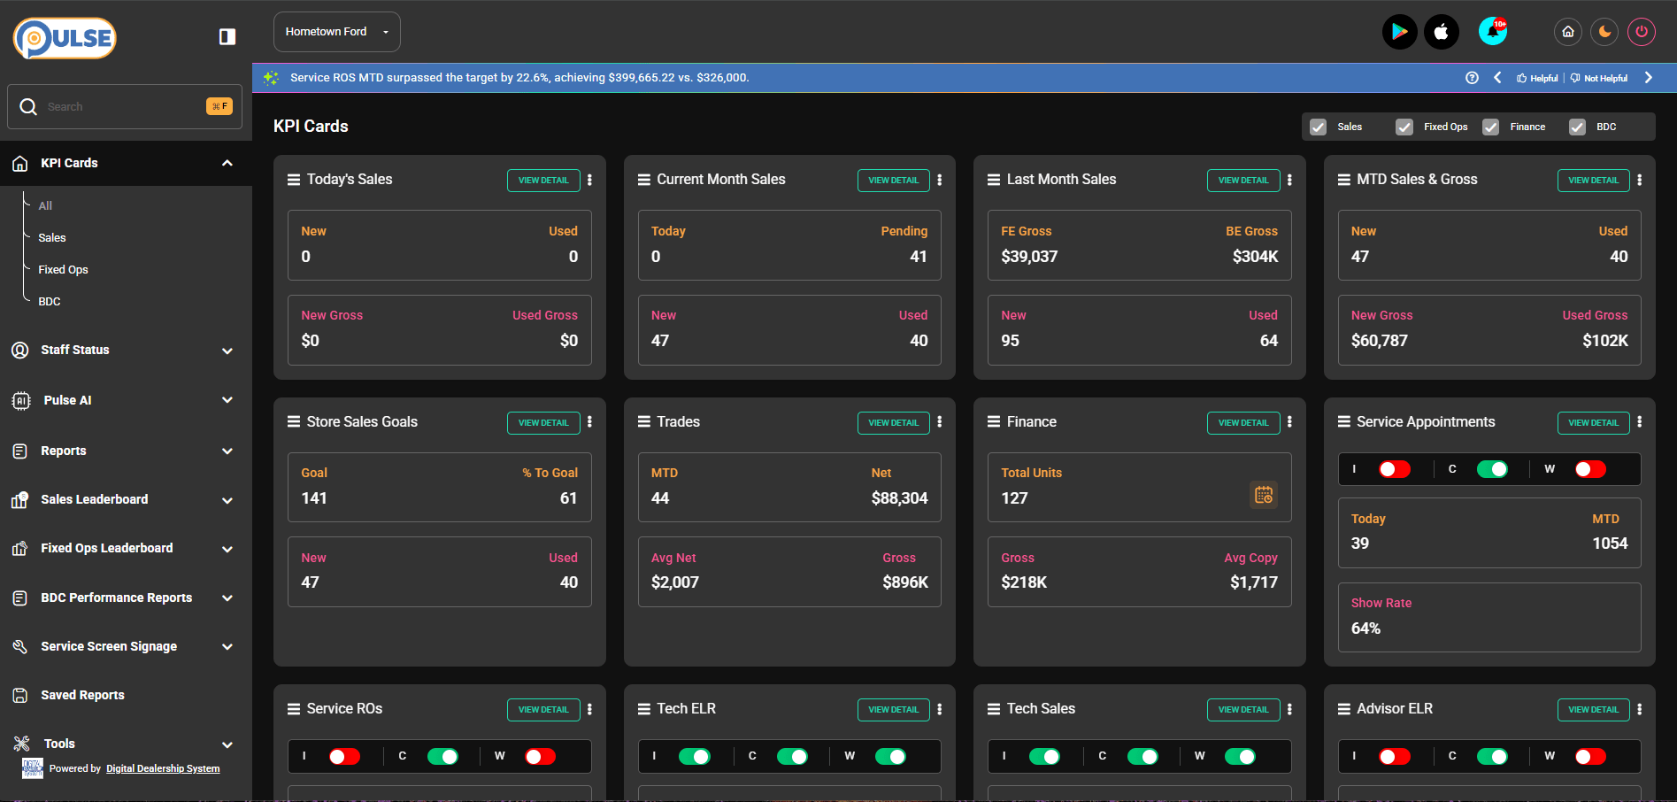This screenshot has width=1677, height=802.
Task: Toggle the C switch in Service ROs
Action: pos(442,756)
